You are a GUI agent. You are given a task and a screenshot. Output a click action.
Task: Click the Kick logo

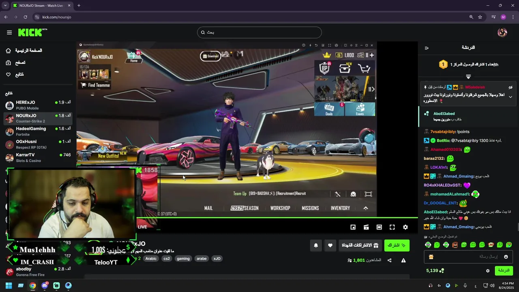click(32, 32)
